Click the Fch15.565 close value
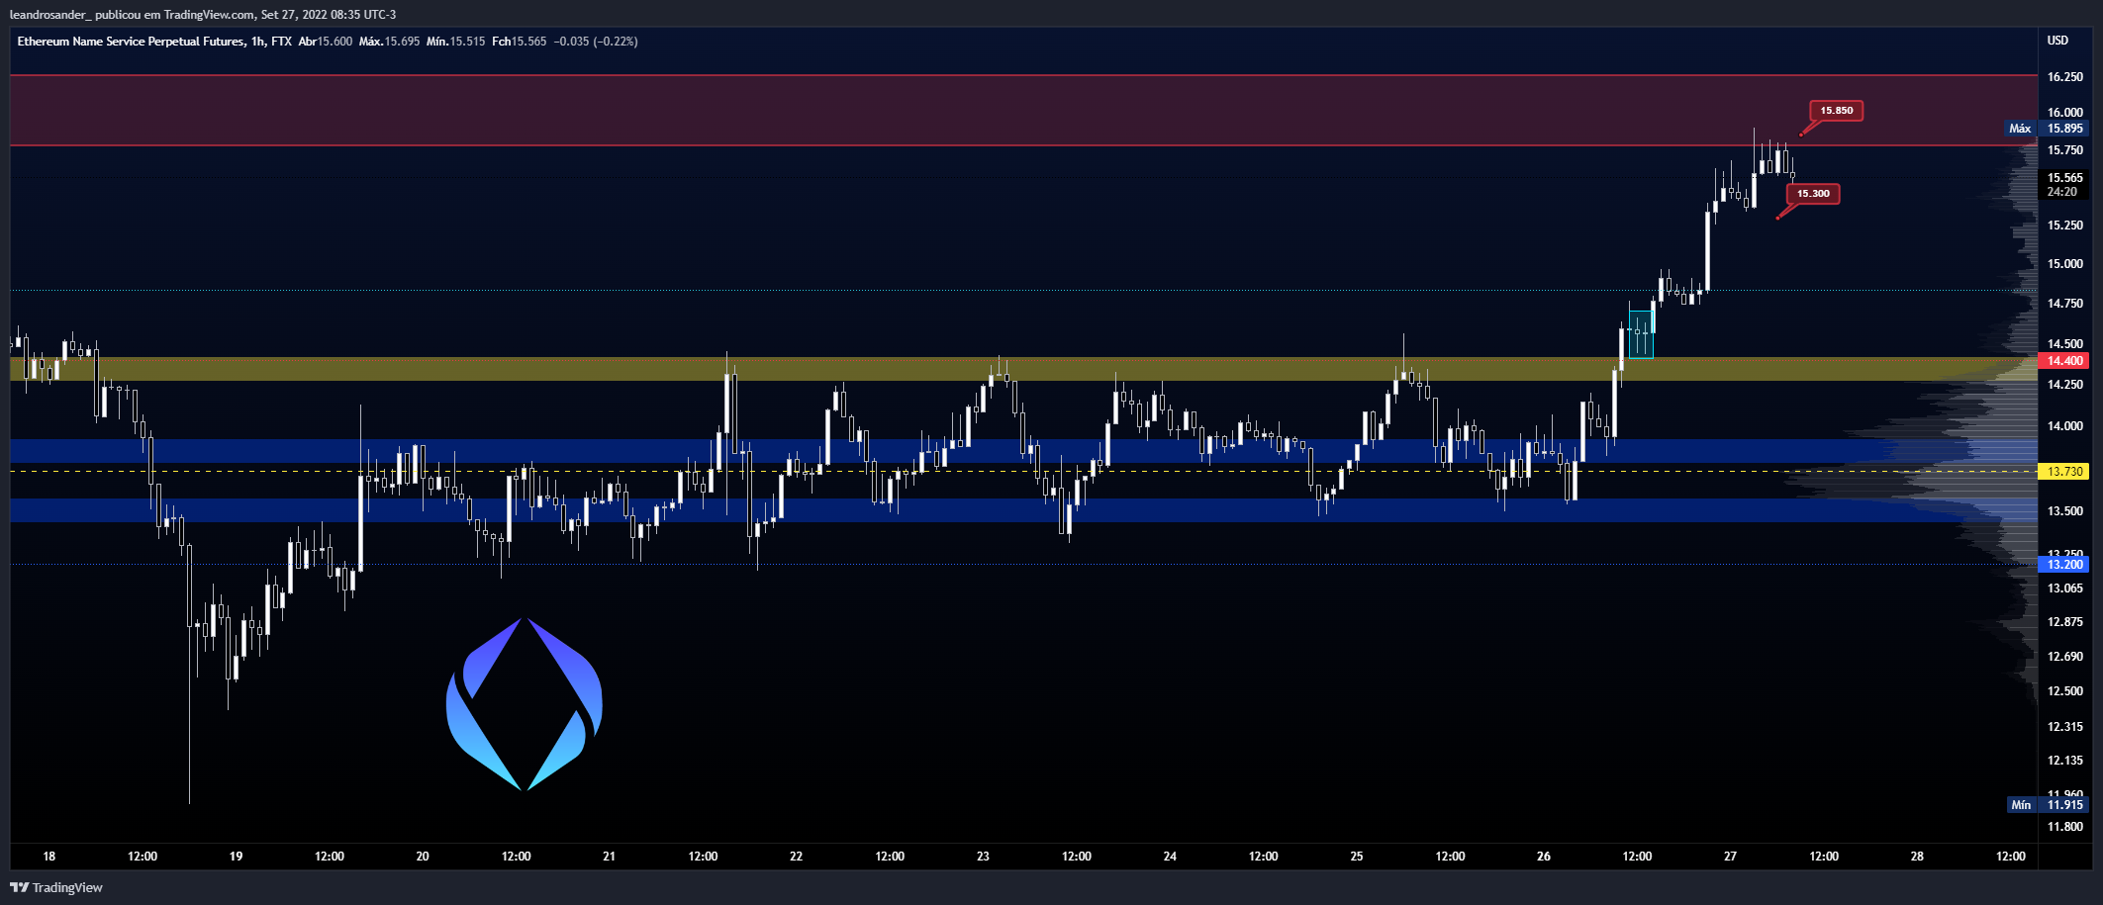The height and width of the screenshot is (905, 2103). 519,42
